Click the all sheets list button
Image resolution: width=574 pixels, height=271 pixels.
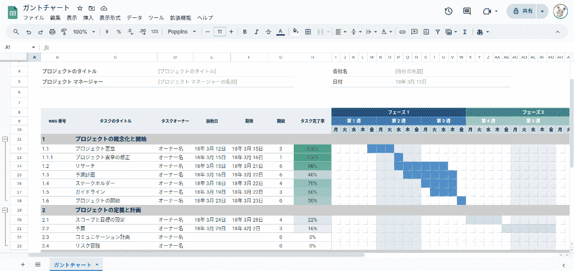pos(38,264)
